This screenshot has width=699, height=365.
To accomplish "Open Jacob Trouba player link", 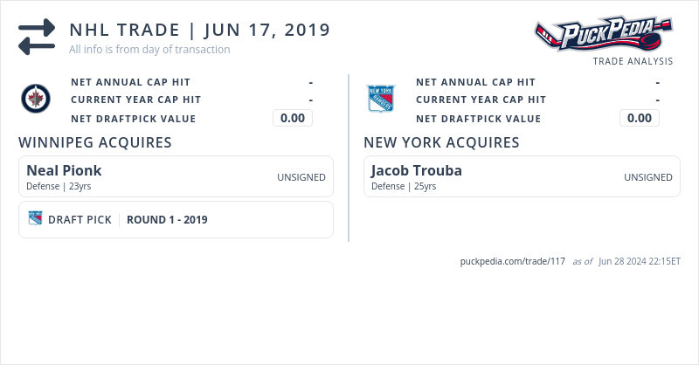I will [417, 170].
